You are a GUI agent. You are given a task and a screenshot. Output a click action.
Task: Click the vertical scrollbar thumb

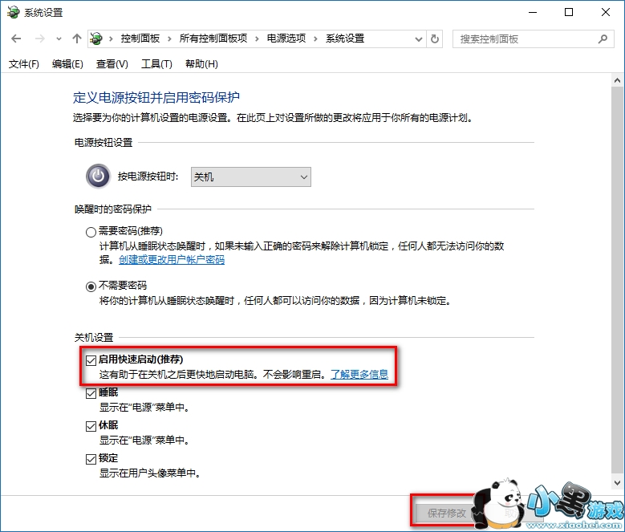[x=618, y=281]
